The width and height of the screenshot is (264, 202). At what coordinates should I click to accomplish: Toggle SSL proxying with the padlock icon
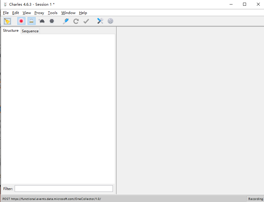[x=31, y=21]
